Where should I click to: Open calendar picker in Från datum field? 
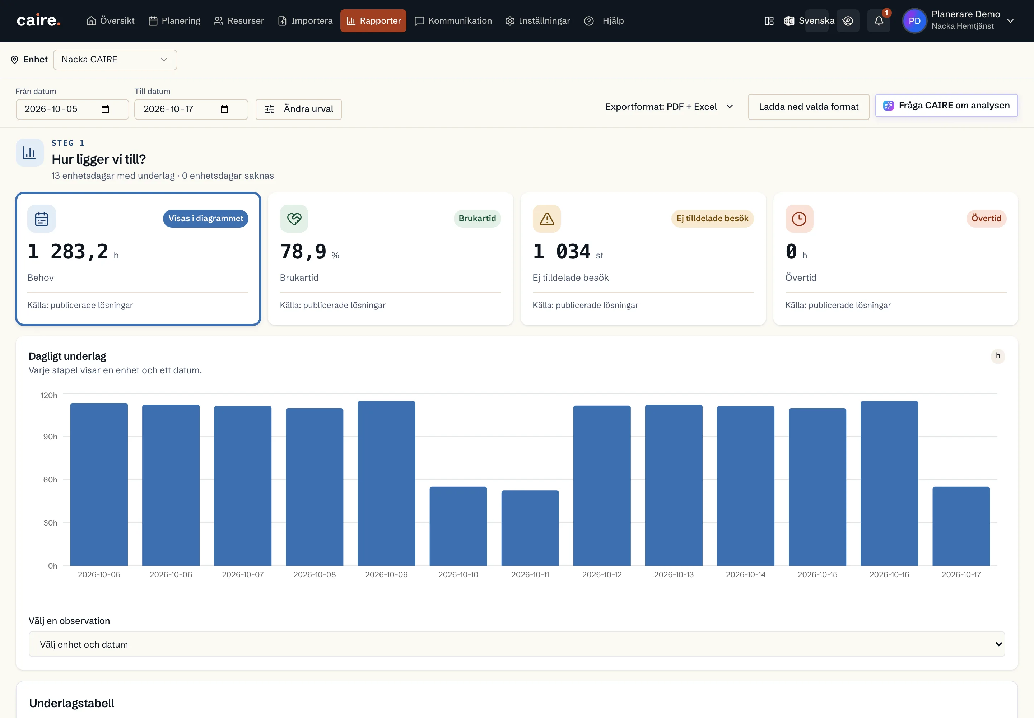tap(105, 109)
